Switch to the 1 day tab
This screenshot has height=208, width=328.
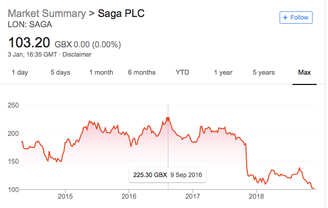pos(20,73)
